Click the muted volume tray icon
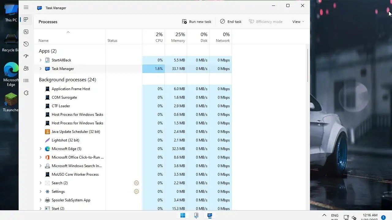The image size is (392, 220). [354, 218]
